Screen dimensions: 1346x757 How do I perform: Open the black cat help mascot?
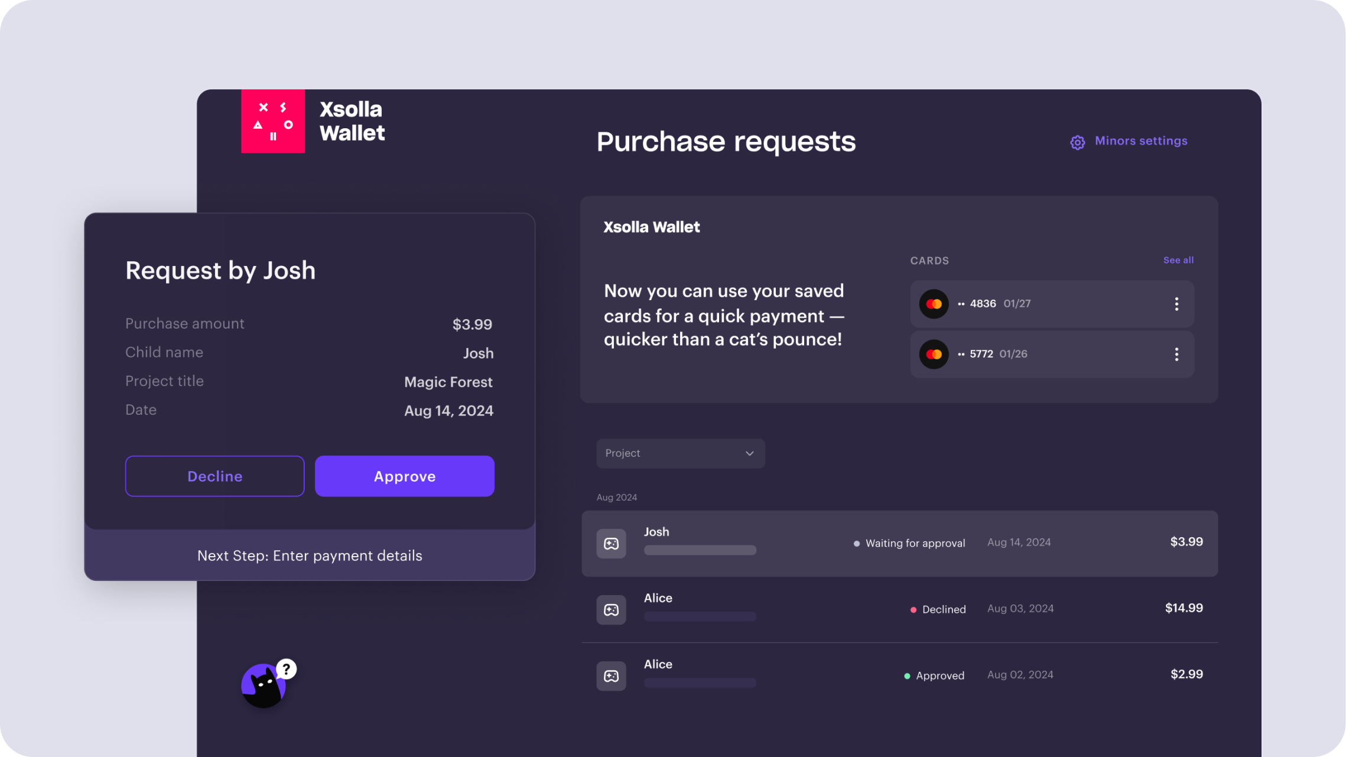[263, 685]
